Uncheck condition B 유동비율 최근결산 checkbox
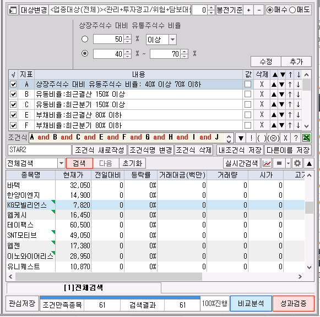The image size is (320, 317). click(x=13, y=94)
